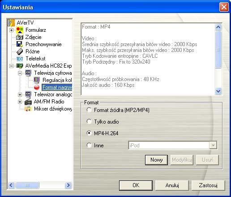231x197 pixels.
Task: Click the tree horizontal scroll-right arrow
Action: pyautogui.click(x=68, y=185)
